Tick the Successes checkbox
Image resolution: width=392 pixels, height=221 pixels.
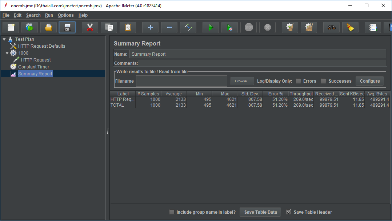coord(324,81)
